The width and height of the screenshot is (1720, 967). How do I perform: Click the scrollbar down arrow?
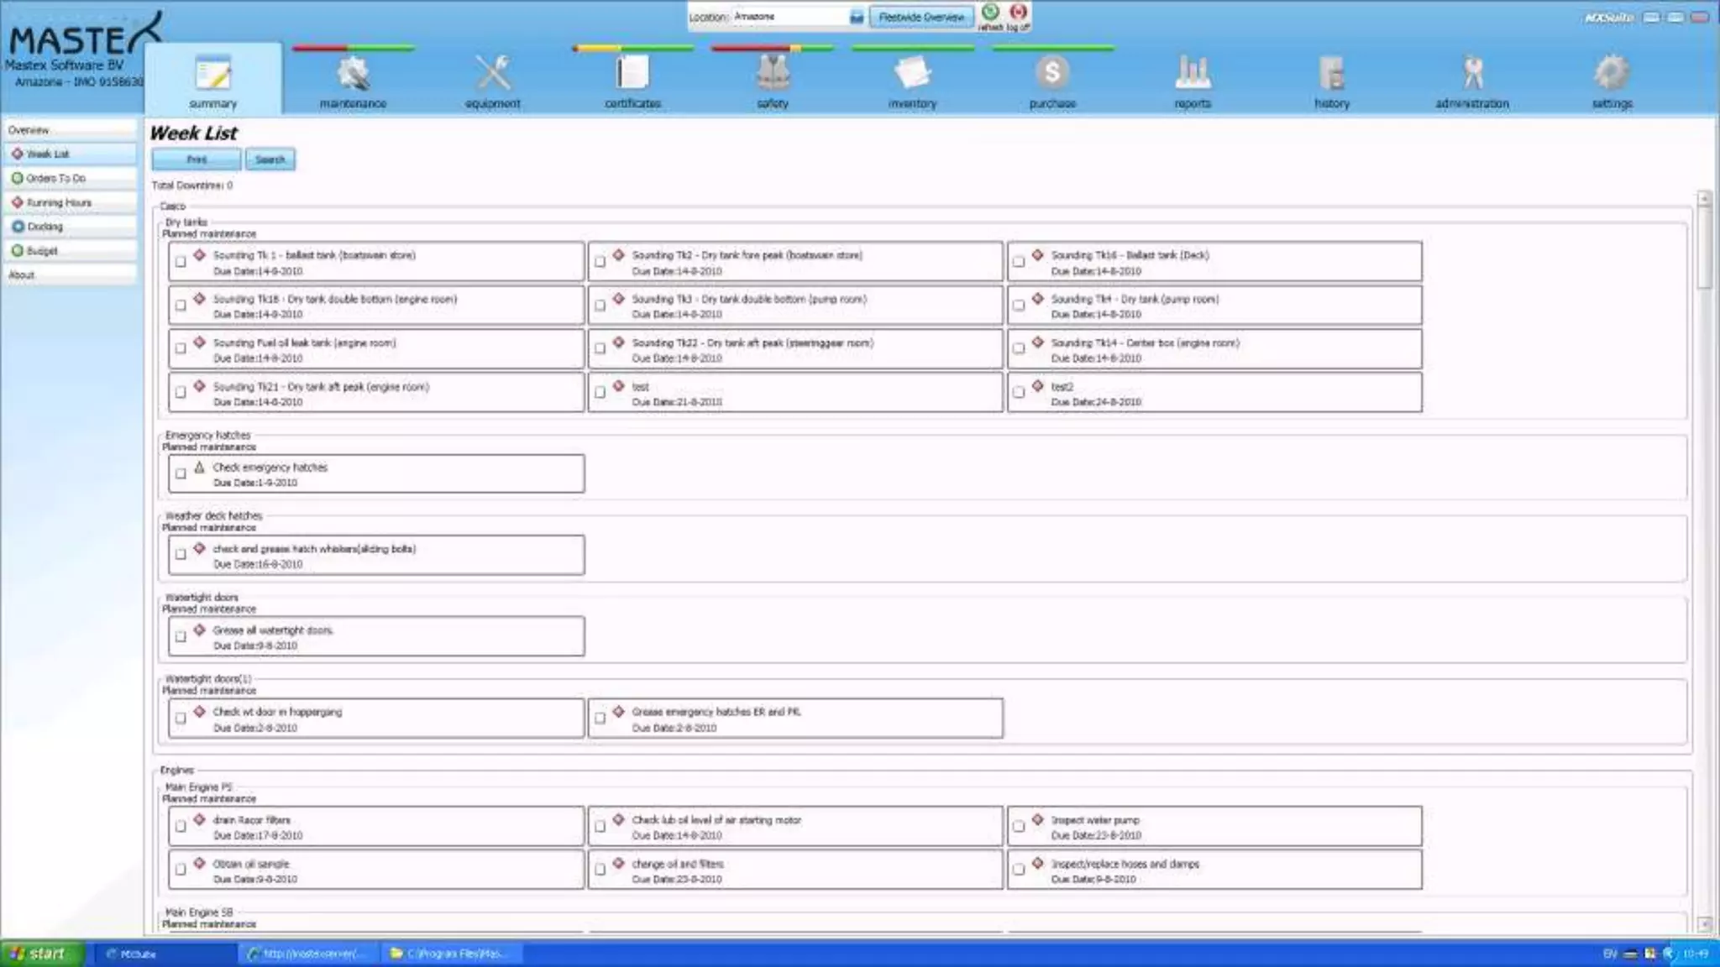1704,923
